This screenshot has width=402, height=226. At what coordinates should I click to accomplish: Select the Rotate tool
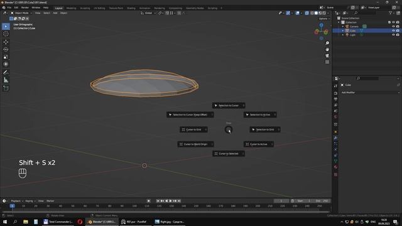[x=6, y=49]
